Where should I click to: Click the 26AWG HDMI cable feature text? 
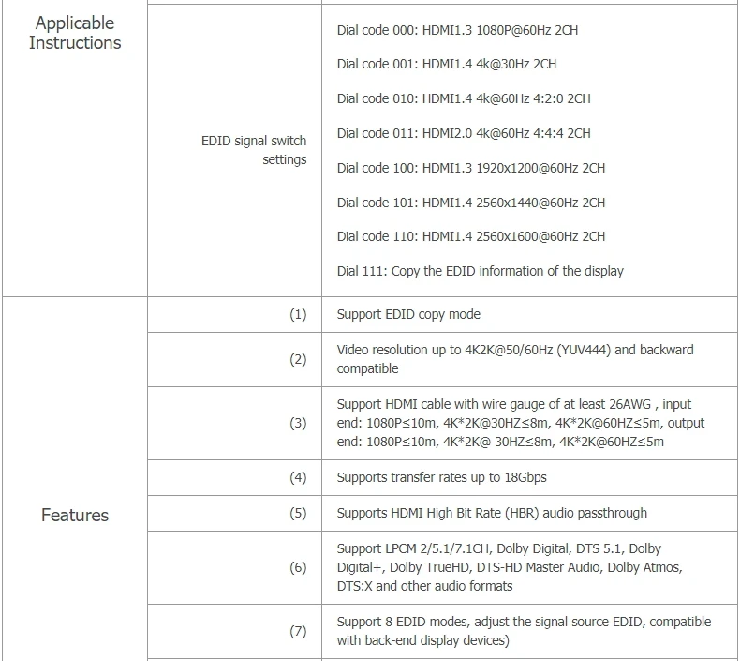(x=521, y=423)
